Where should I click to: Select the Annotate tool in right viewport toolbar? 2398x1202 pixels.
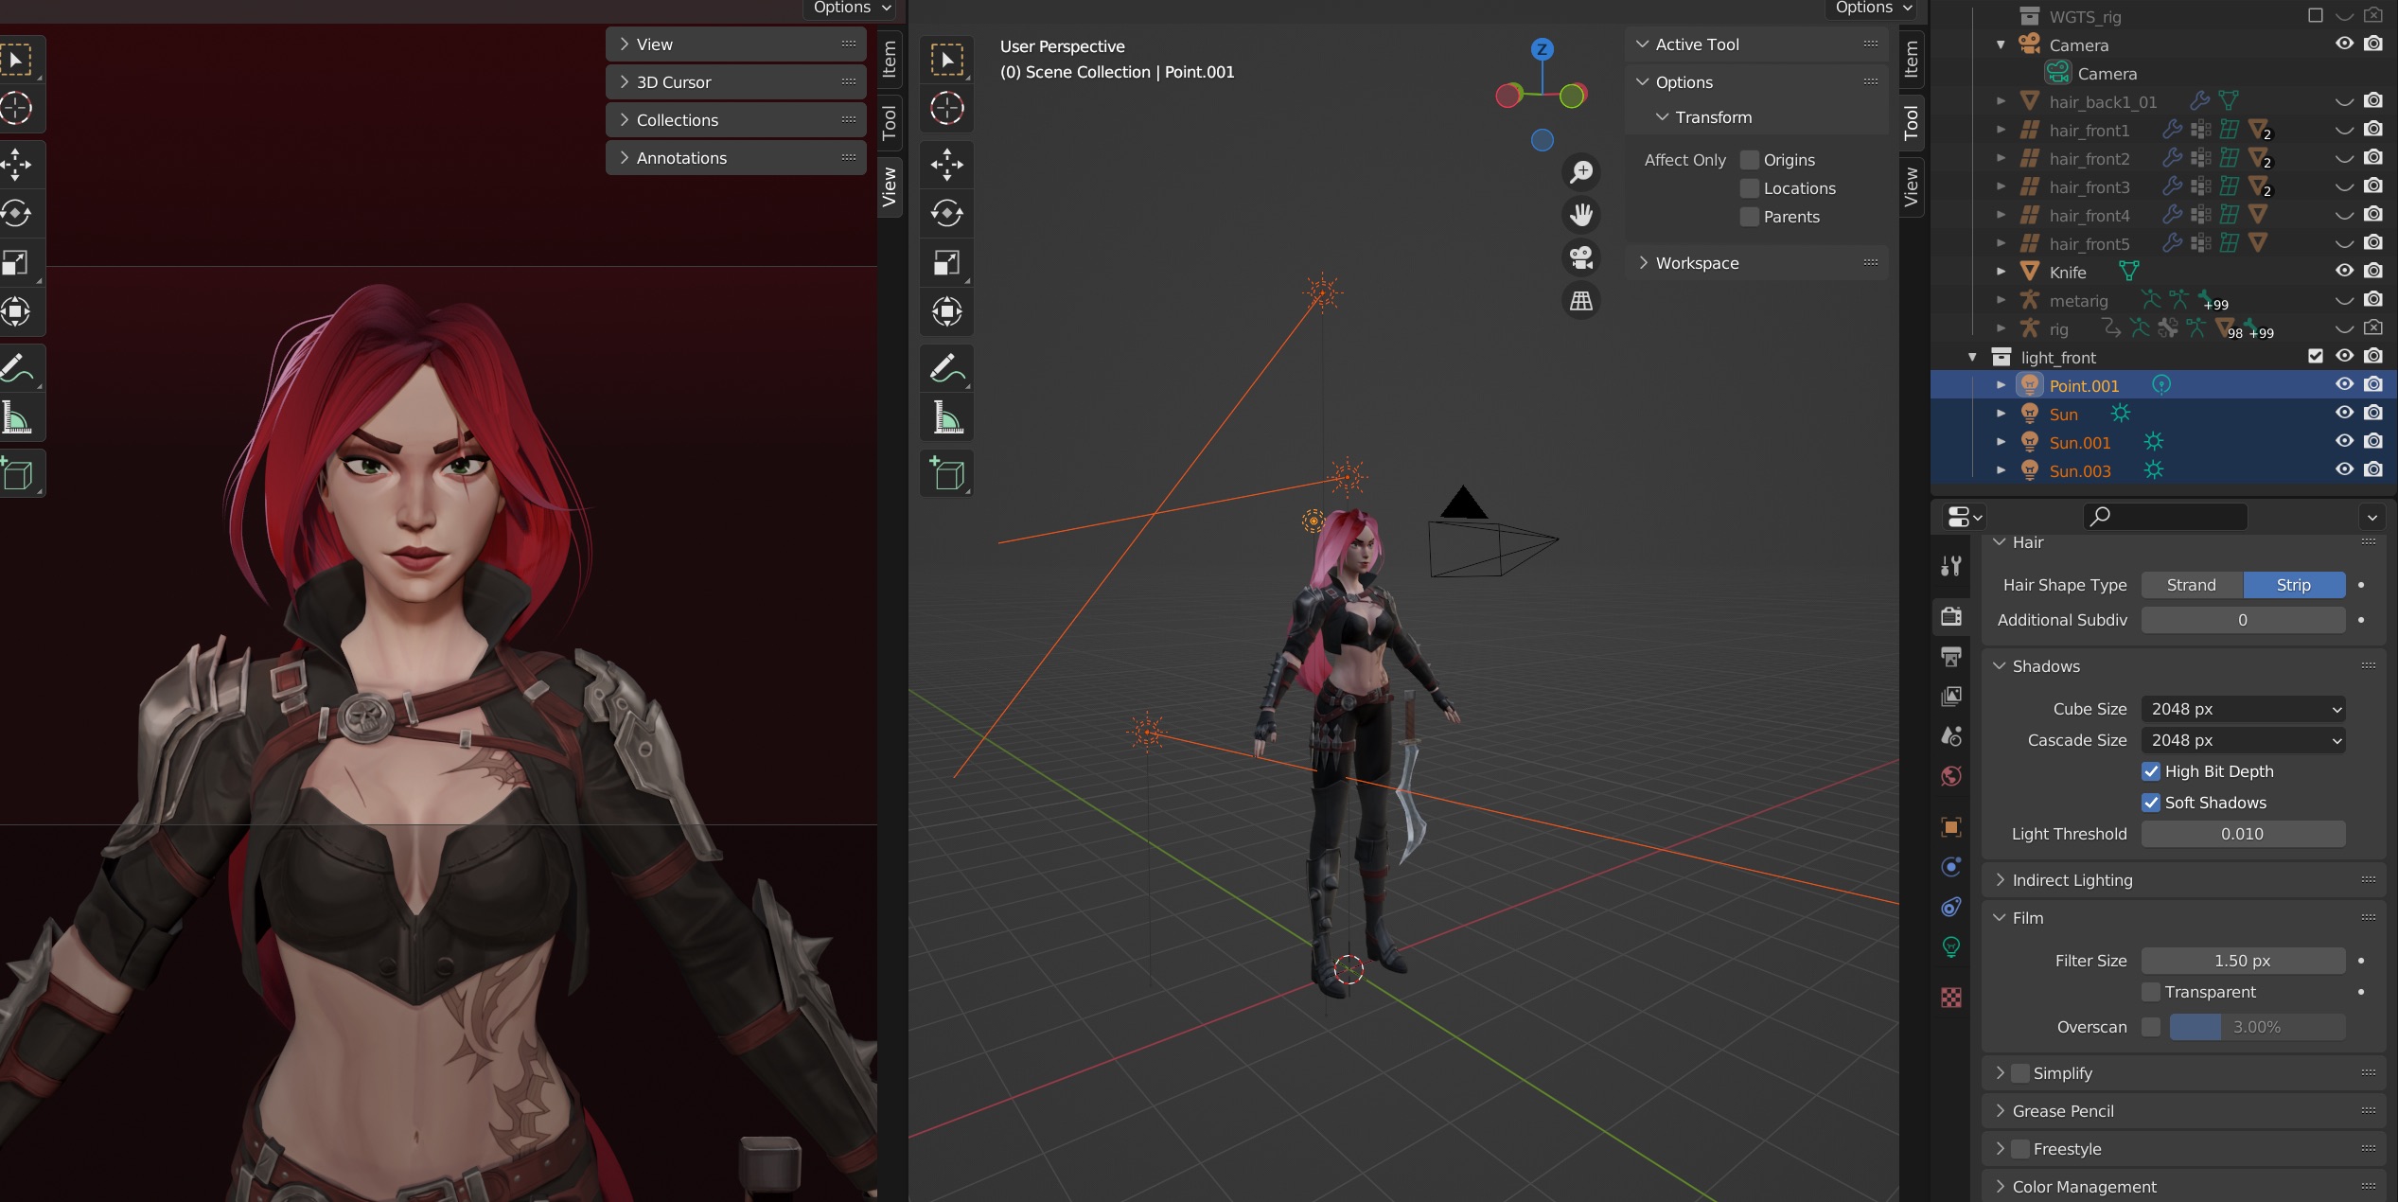(946, 367)
